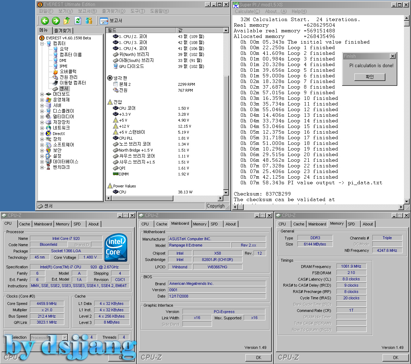
Task: Expand the 소프트웨어 tree node
Action: coord(42,145)
